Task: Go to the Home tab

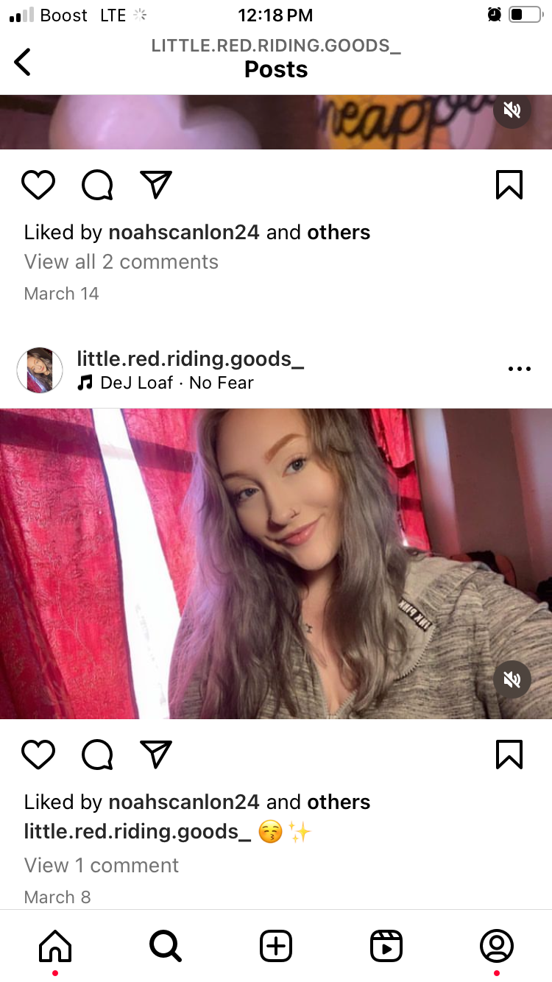Action: click(55, 946)
